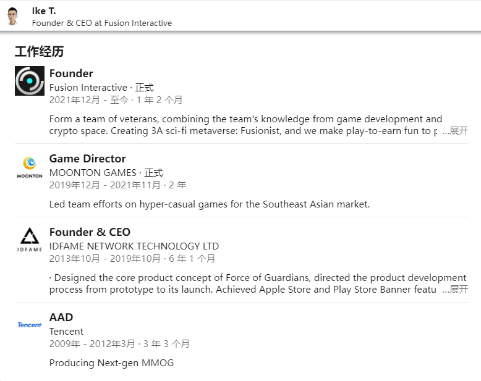The width and height of the screenshot is (481, 381).
Task: Expand the IDFAME job description
Action: coord(455,290)
